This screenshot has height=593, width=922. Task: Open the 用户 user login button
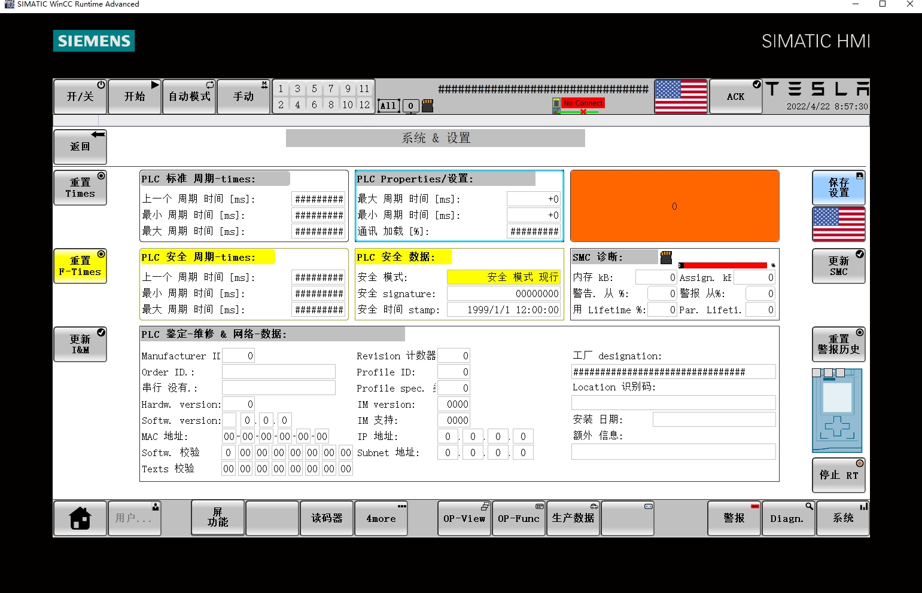[x=135, y=518]
